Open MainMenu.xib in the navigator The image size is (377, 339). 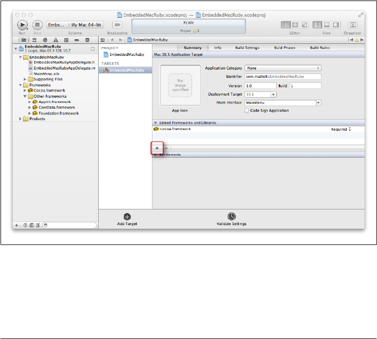[x=44, y=74]
